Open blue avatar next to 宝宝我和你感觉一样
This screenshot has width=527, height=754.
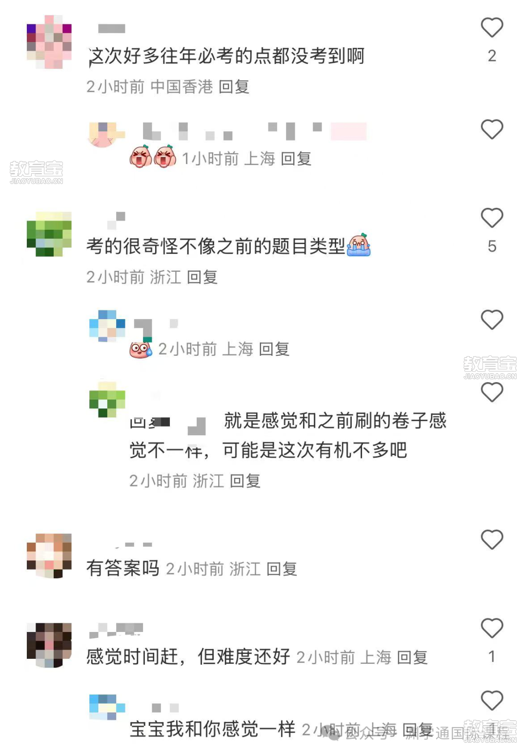click(x=107, y=707)
